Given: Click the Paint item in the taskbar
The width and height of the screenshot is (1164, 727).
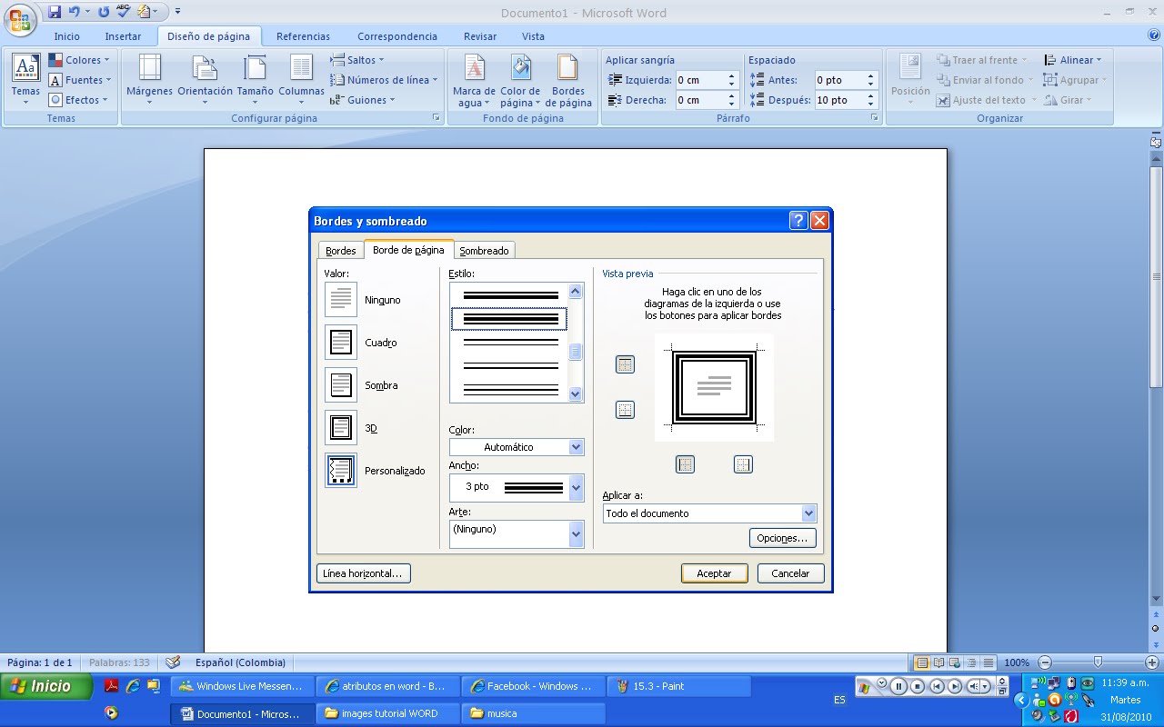Looking at the screenshot, I should [x=677, y=685].
